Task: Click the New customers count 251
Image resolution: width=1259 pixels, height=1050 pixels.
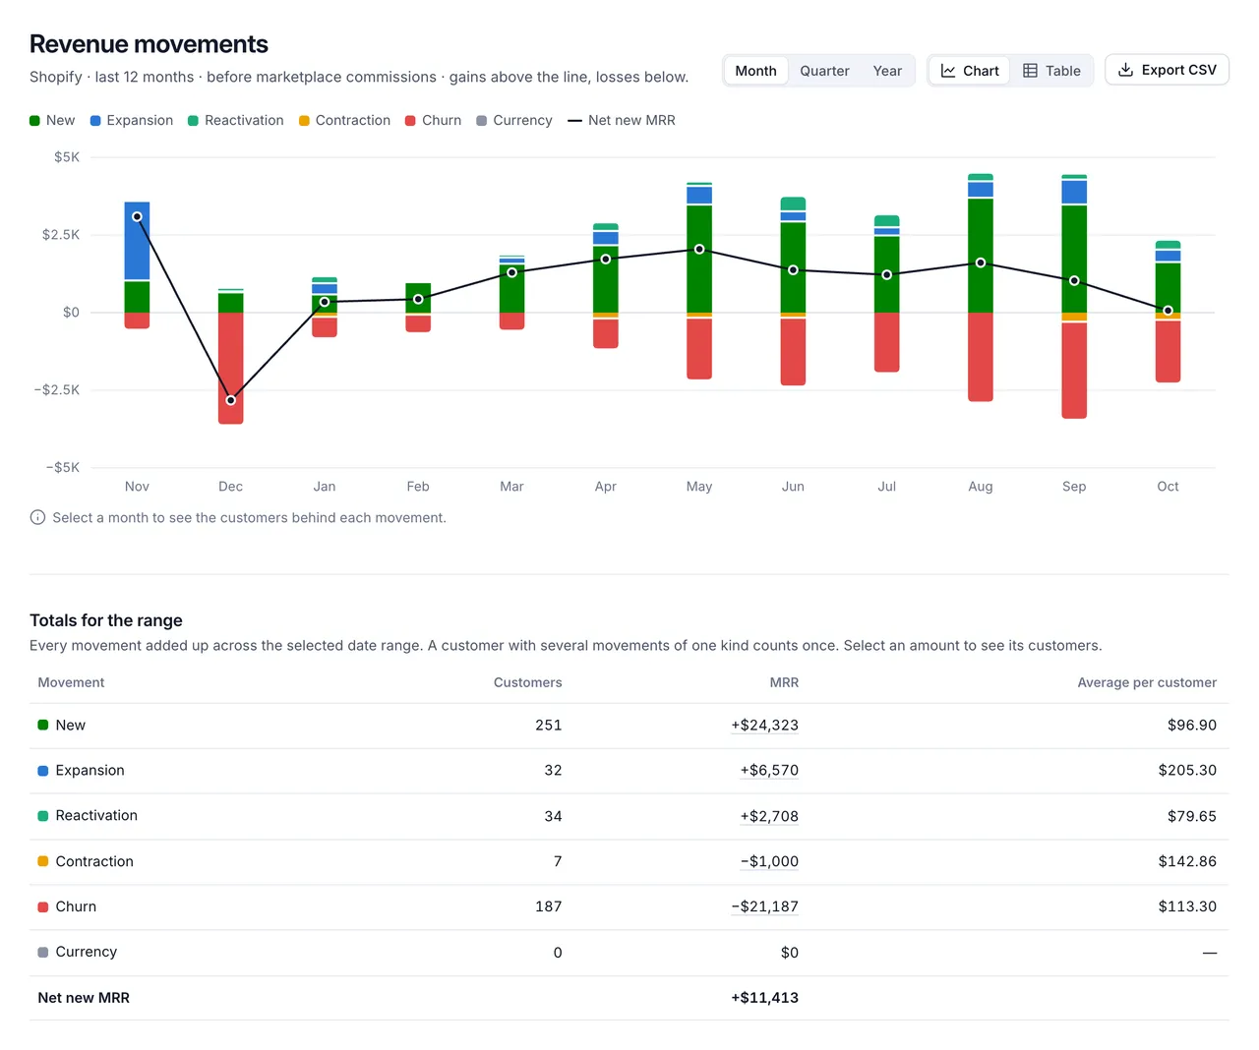Action: coord(549,726)
